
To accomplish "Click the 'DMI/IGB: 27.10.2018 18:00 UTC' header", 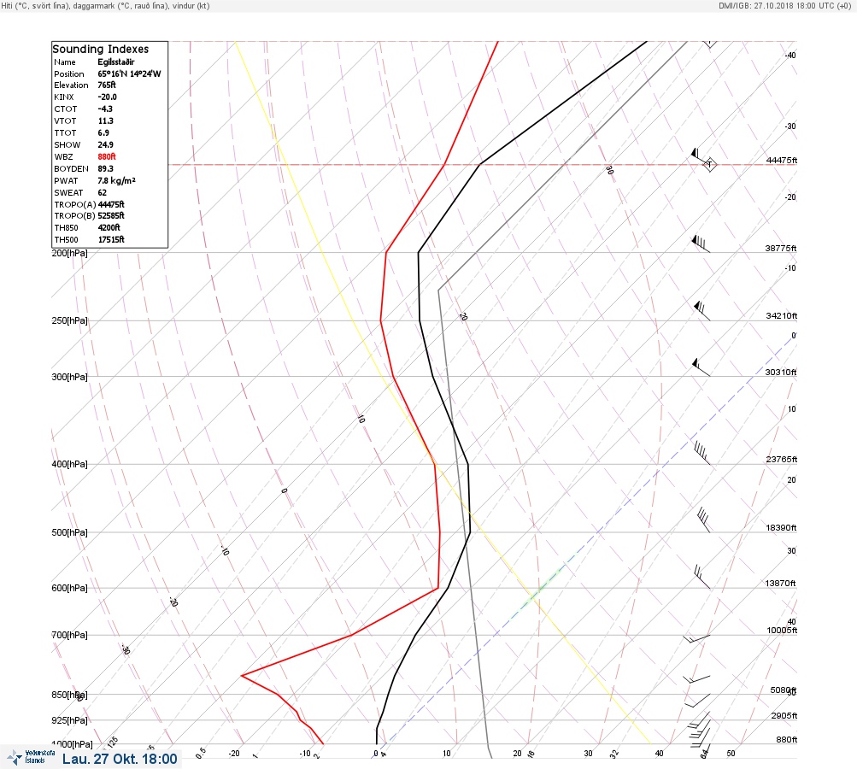I will 785,6.
